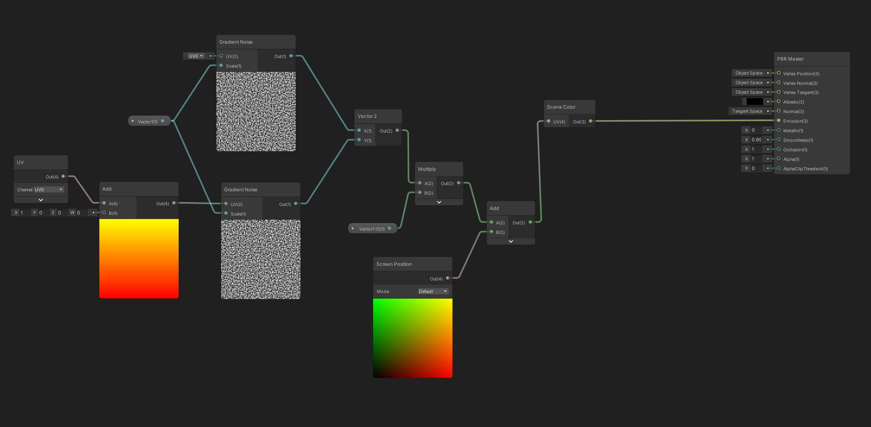
Task: Click the A(2) input port on the Multiply node
Action: coord(419,183)
